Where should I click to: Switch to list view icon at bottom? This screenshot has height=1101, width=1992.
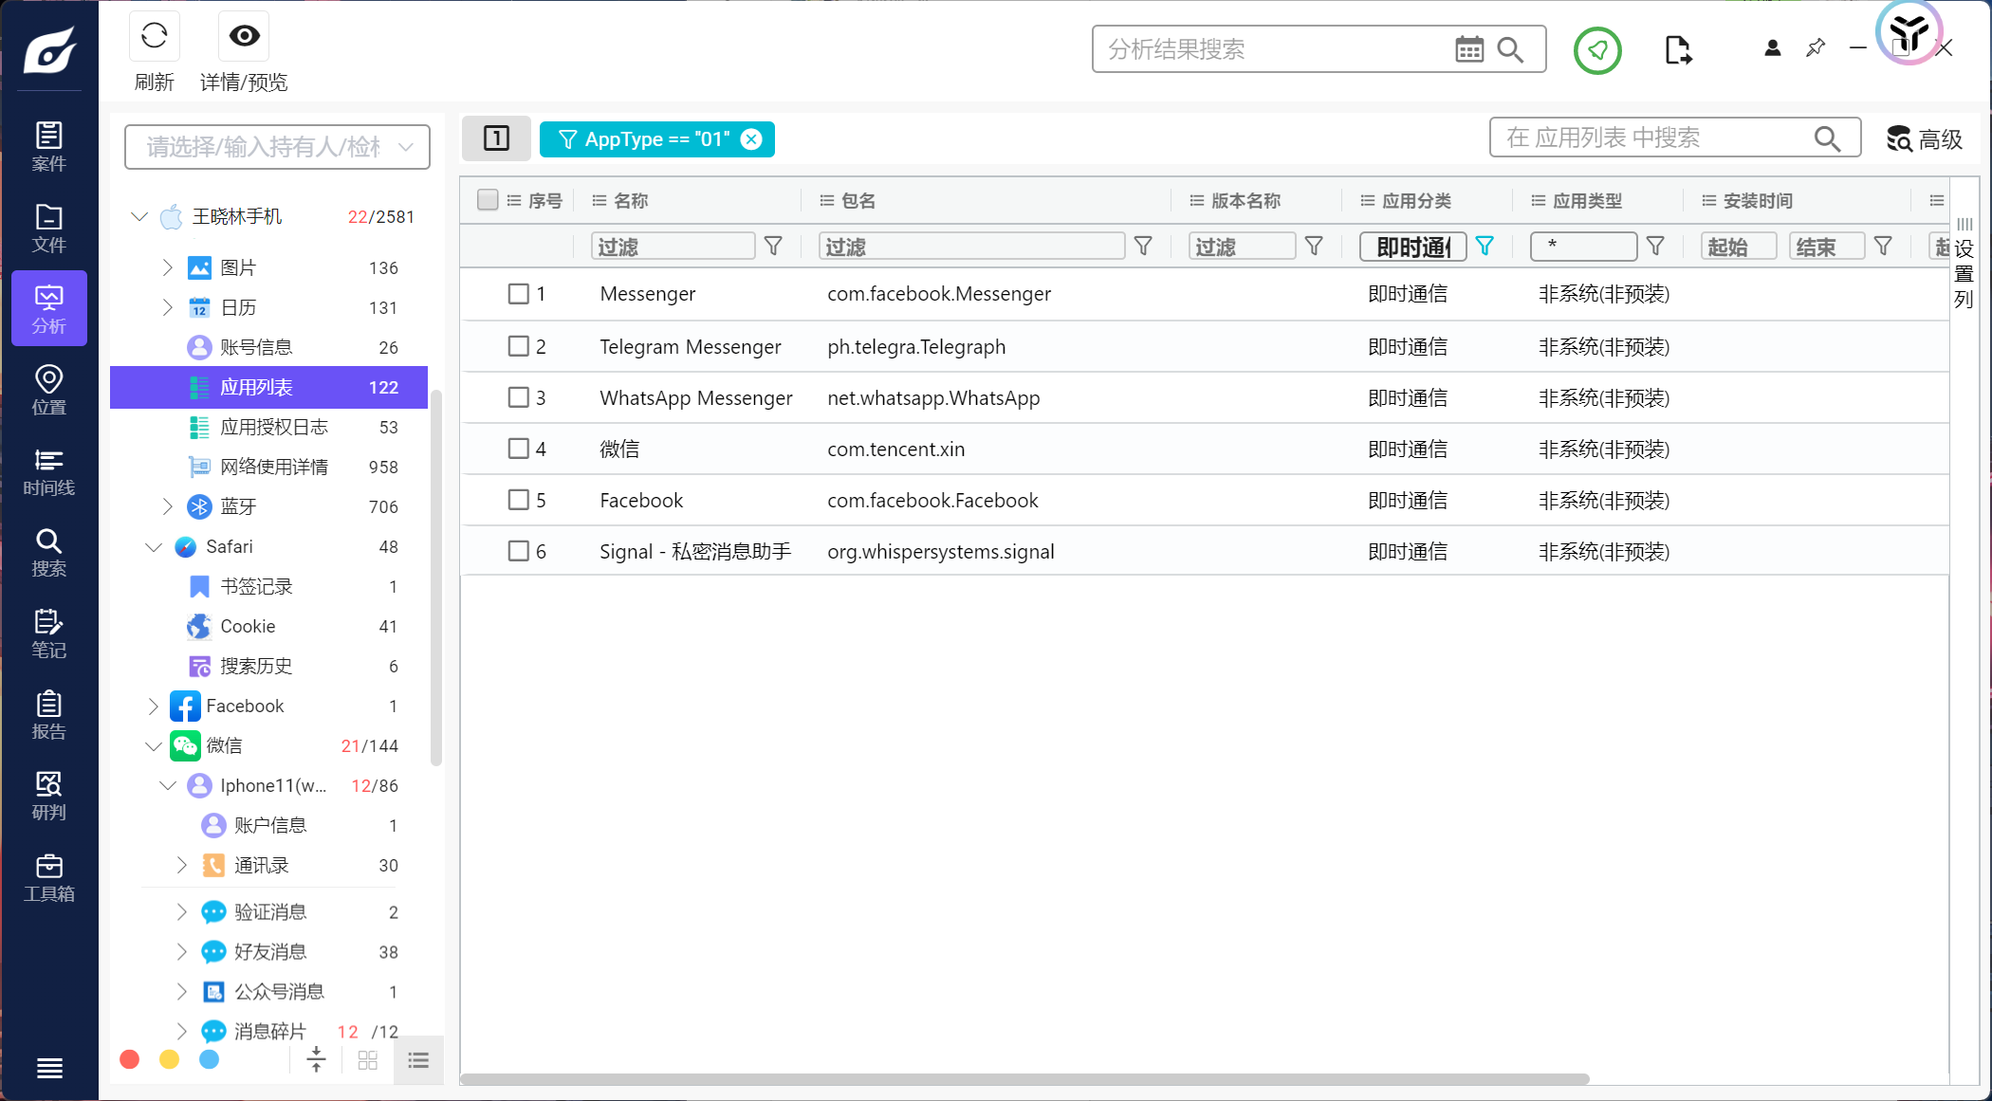tap(418, 1060)
